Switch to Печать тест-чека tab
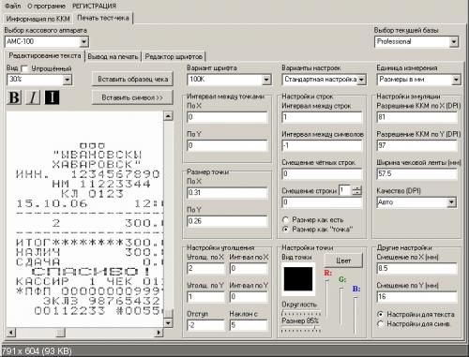 [x=103, y=18]
